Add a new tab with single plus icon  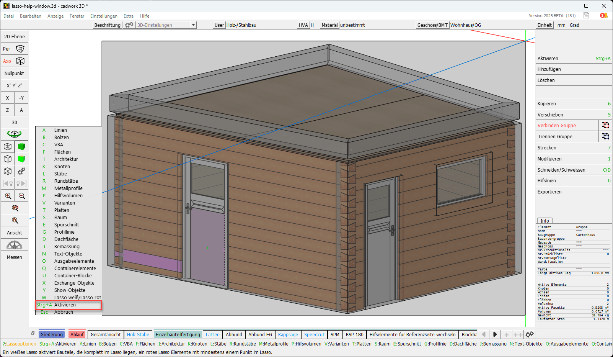pyautogui.click(x=507, y=334)
